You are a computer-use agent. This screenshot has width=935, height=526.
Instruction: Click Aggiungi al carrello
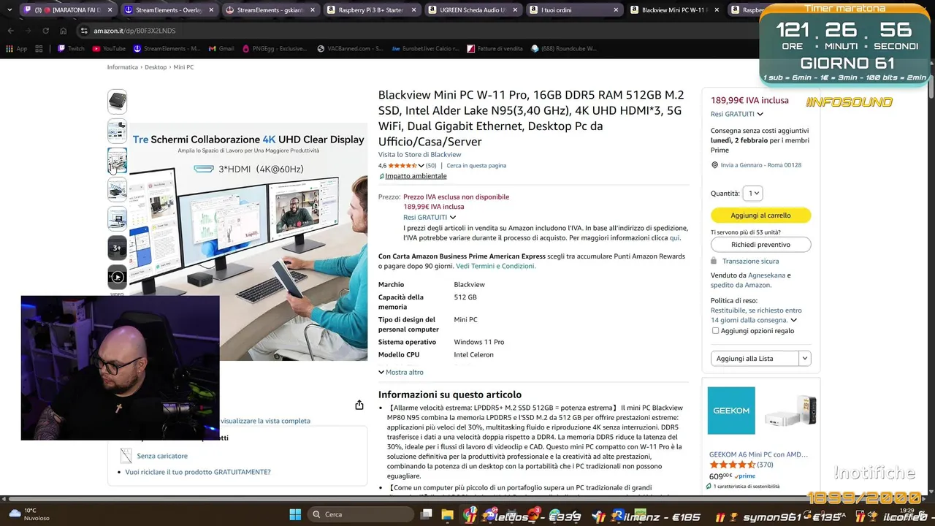(760, 216)
